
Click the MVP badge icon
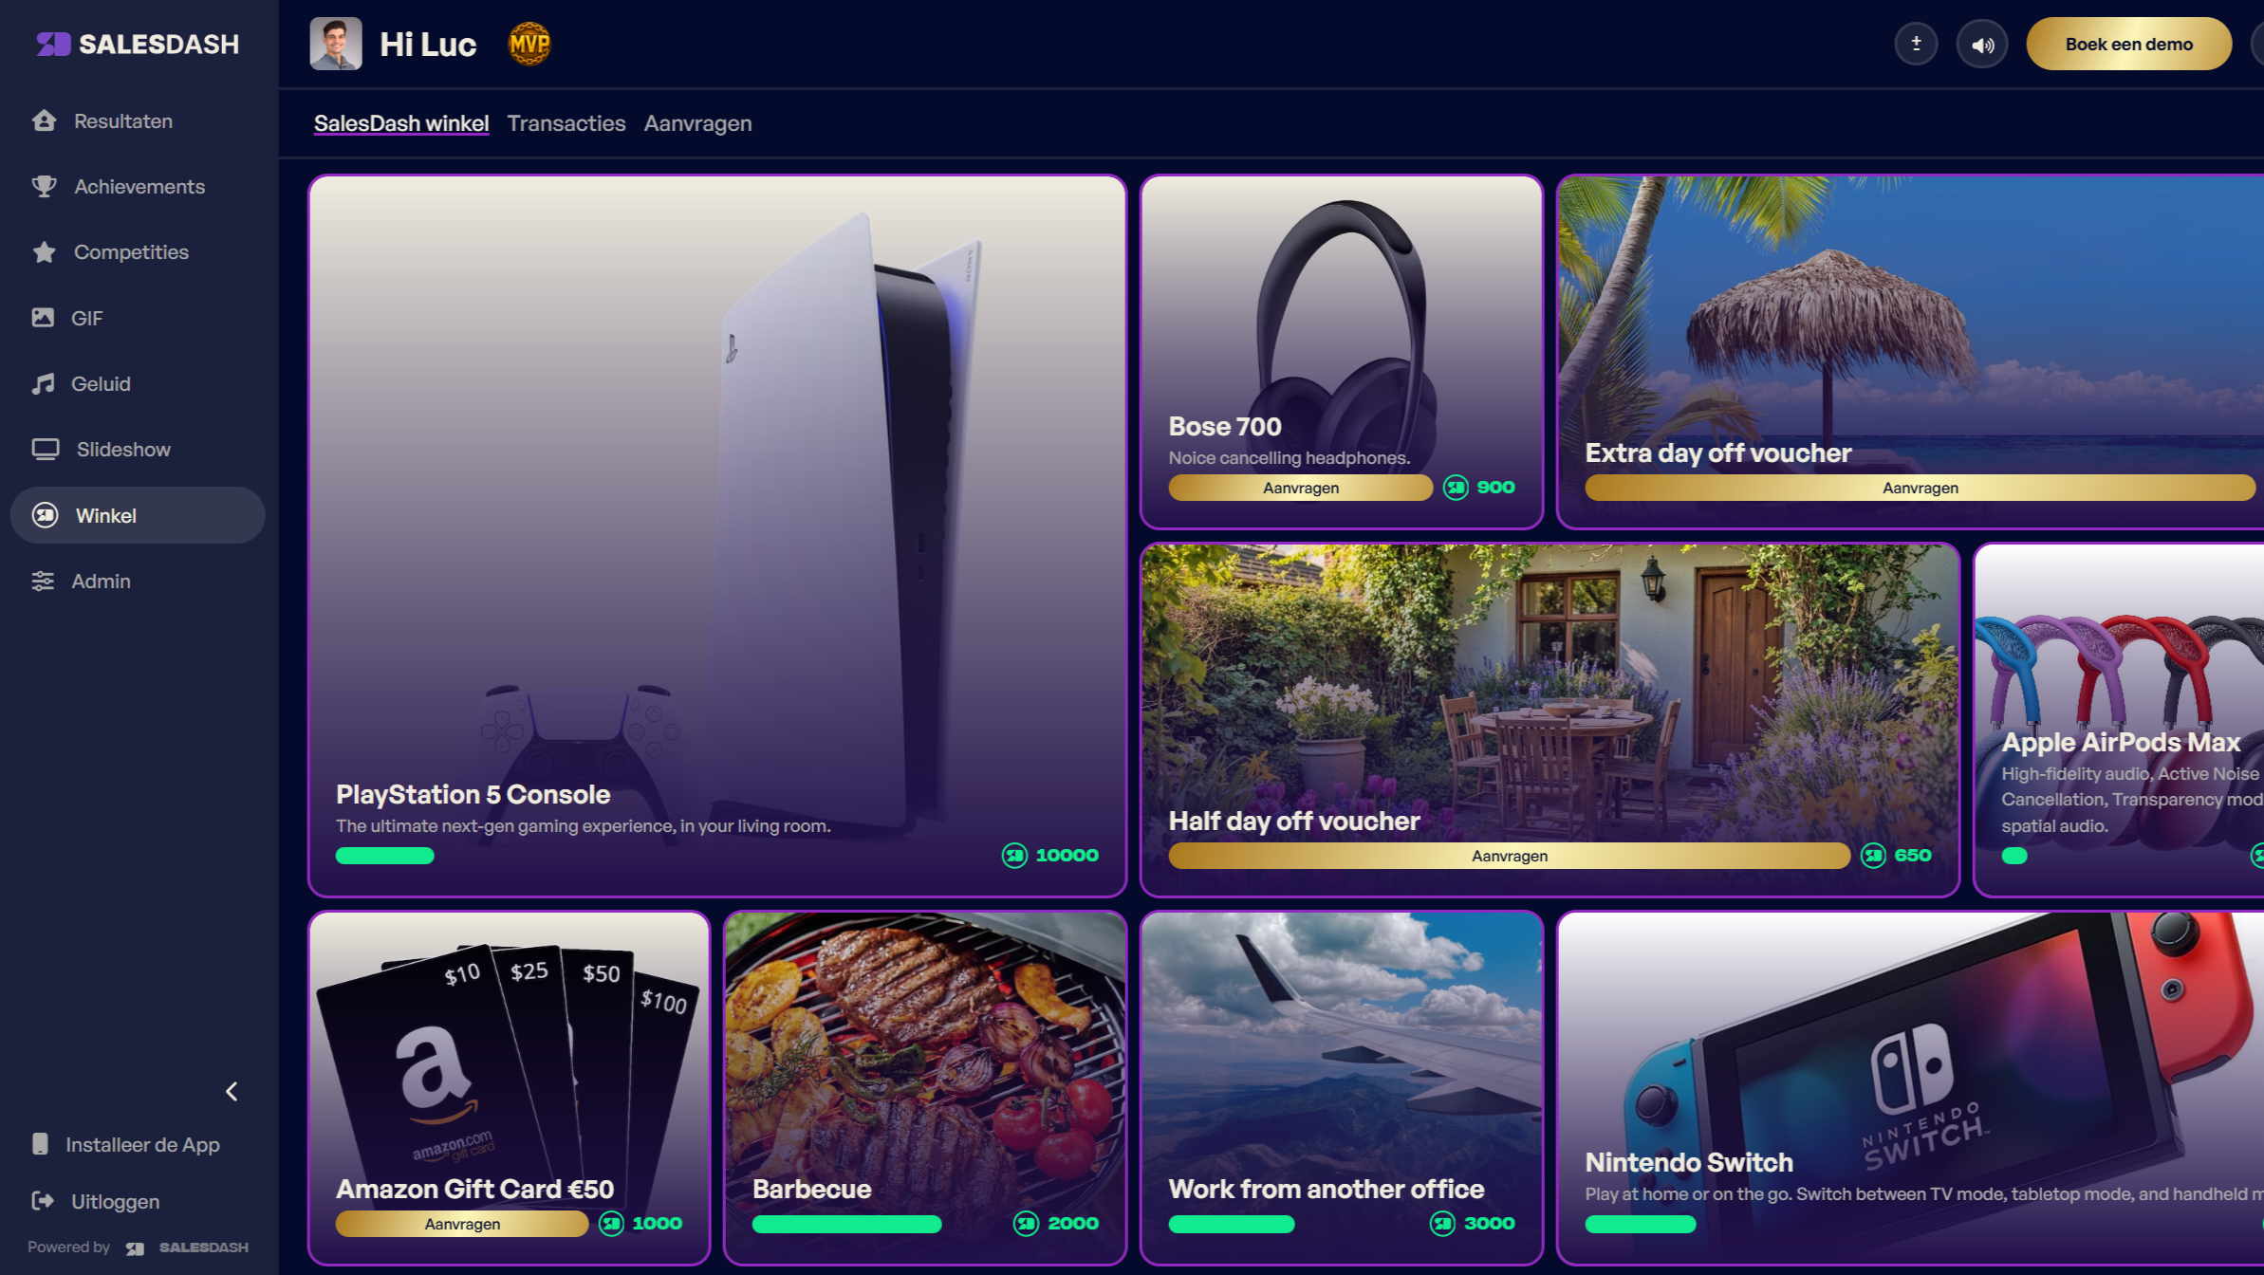(529, 44)
